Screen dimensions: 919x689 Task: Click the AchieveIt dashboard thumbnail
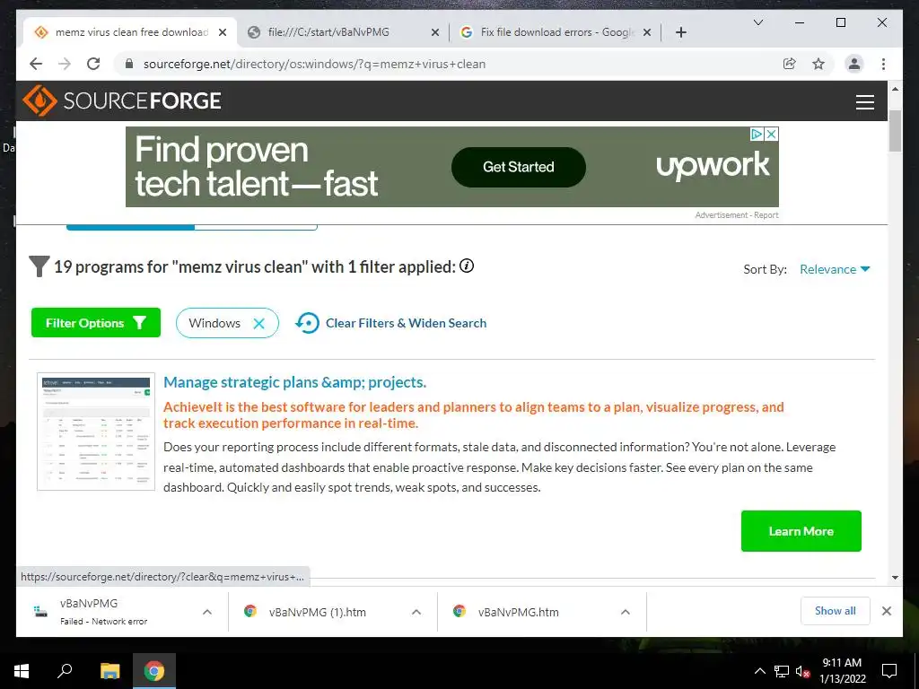coord(96,432)
